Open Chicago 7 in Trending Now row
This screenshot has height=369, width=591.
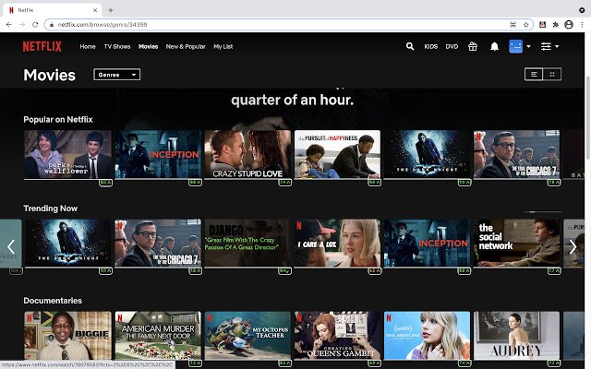pyautogui.click(x=158, y=244)
